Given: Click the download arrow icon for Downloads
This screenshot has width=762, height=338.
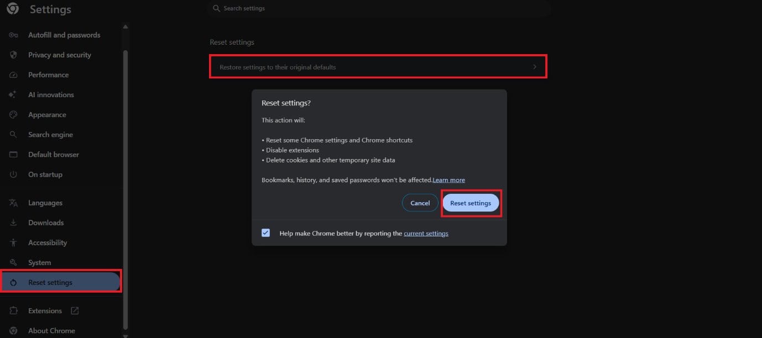Looking at the screenshot, I should (x=14, y=223).
